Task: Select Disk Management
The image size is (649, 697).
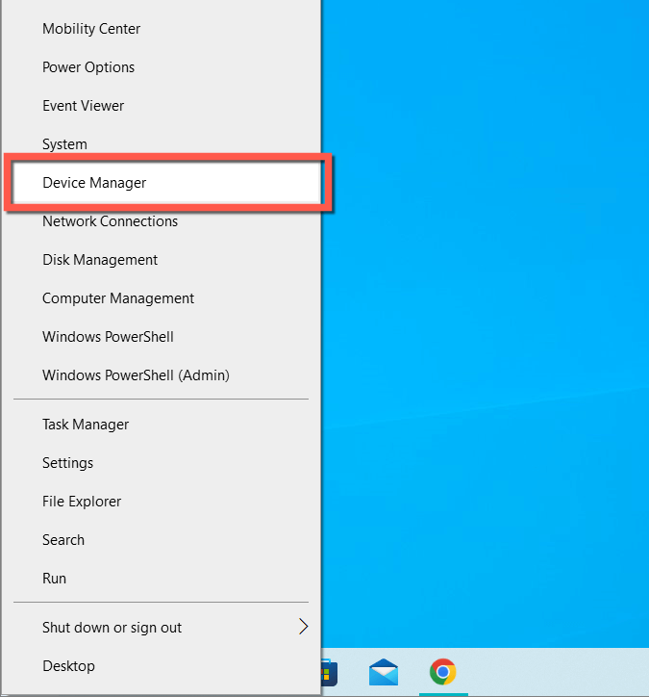Action: click(162, 260)
